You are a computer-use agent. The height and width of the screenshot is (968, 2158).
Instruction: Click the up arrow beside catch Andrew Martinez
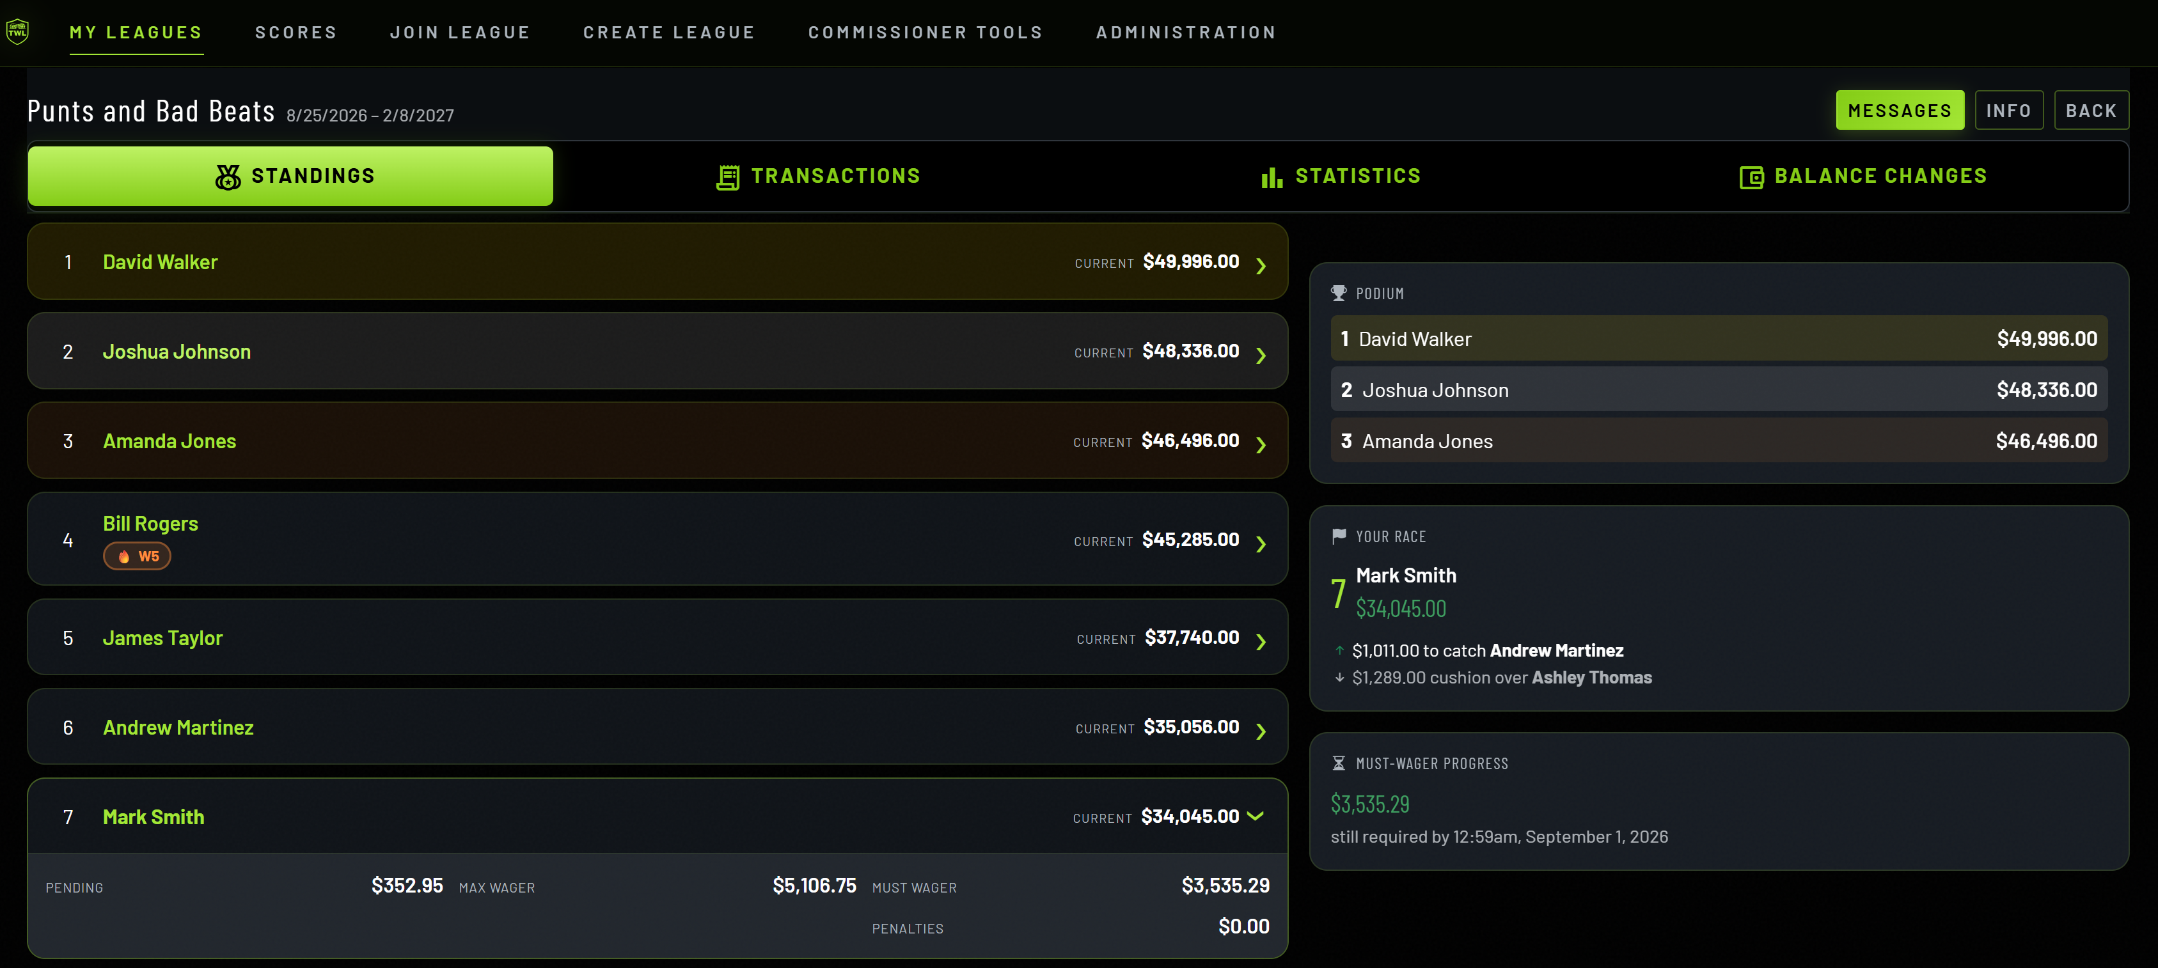1339,650
